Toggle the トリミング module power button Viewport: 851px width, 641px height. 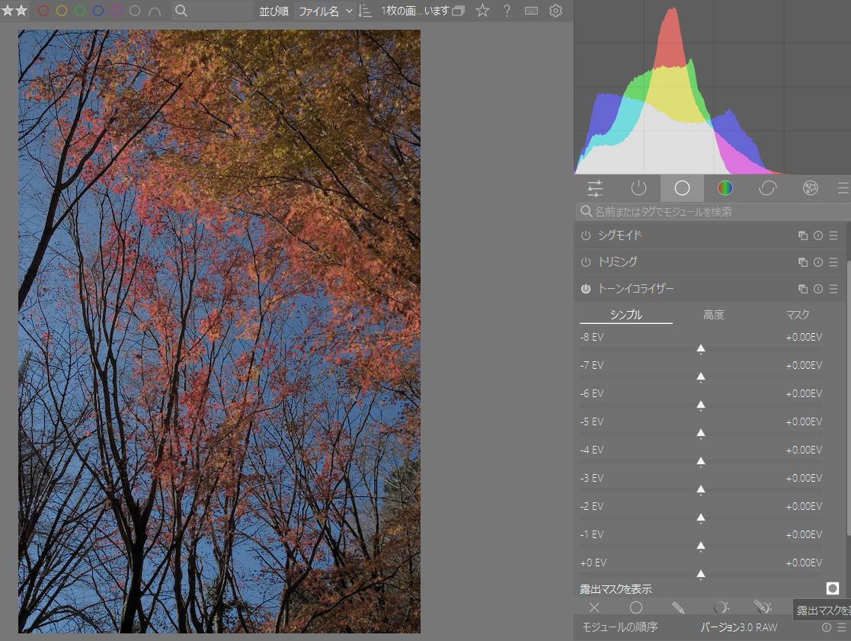pyautogui.click(x=586, y=262)
